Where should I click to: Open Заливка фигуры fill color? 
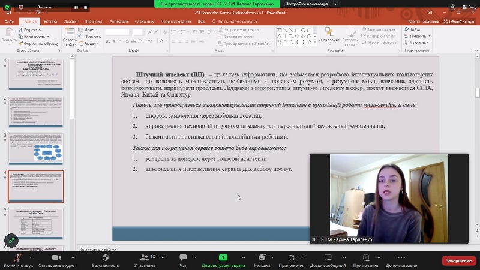pyautogui.click(x=379, y=29)
